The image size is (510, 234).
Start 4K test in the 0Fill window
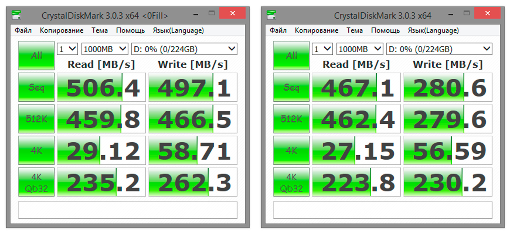point(36,150)
